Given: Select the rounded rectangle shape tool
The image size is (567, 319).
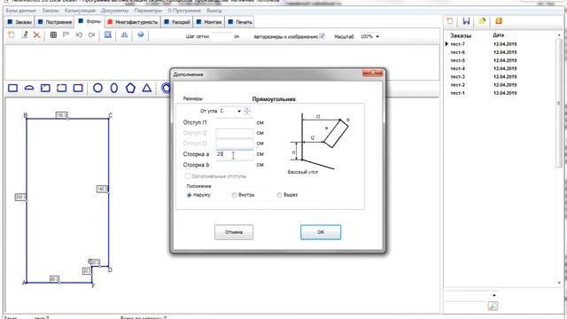Looking at the screenshot, I should 78,88.
